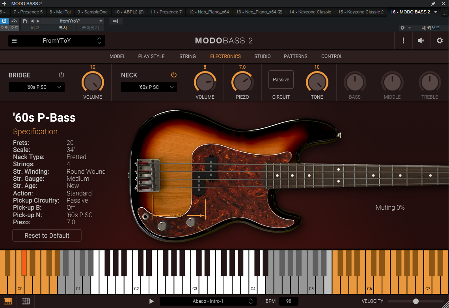
Task: Click the NECK VOLUME knob
Action: (x=205, y=82)
